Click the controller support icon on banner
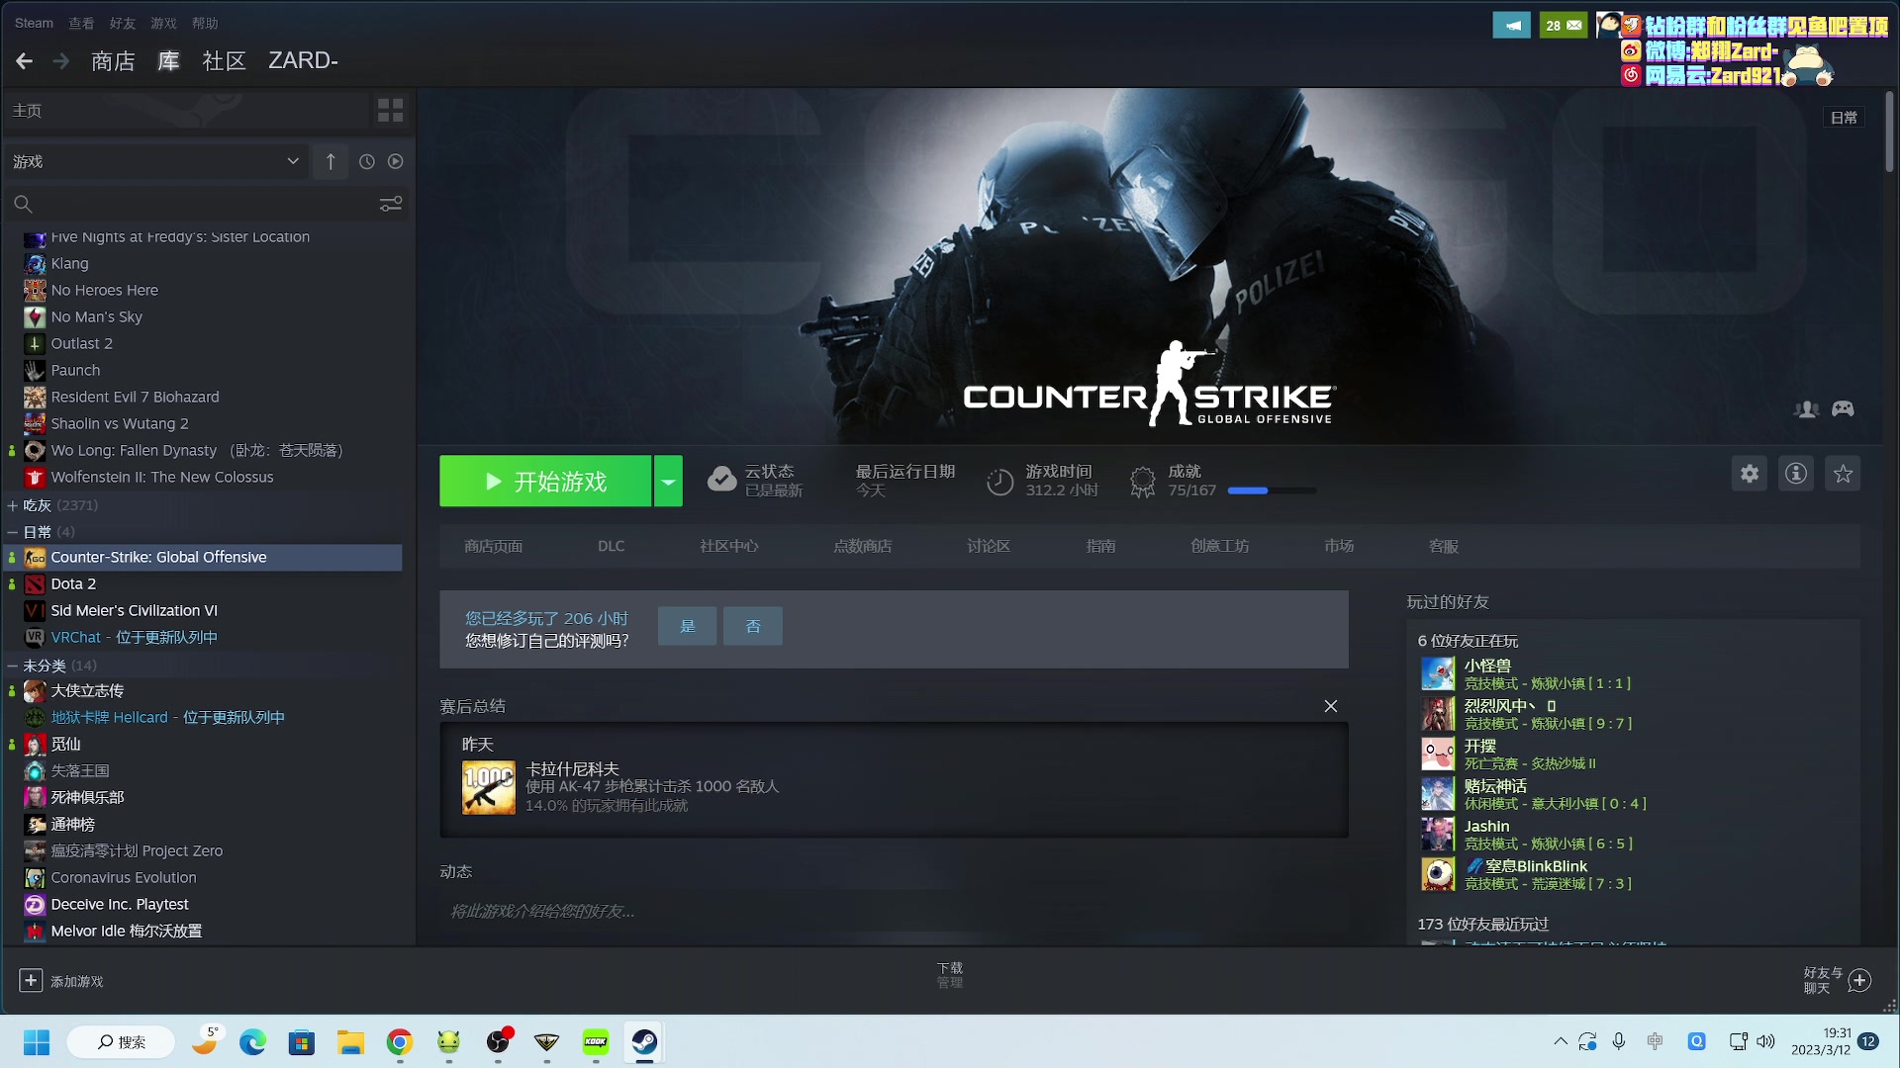Viewport: 1900px width, 1068px height. pos(1843,408)
